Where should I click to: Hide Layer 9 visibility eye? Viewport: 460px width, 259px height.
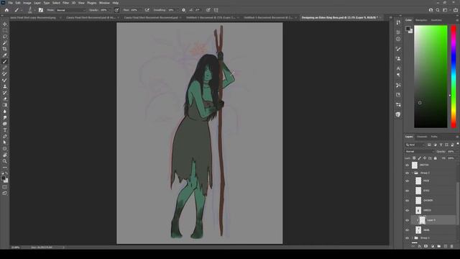click(408, 220)
